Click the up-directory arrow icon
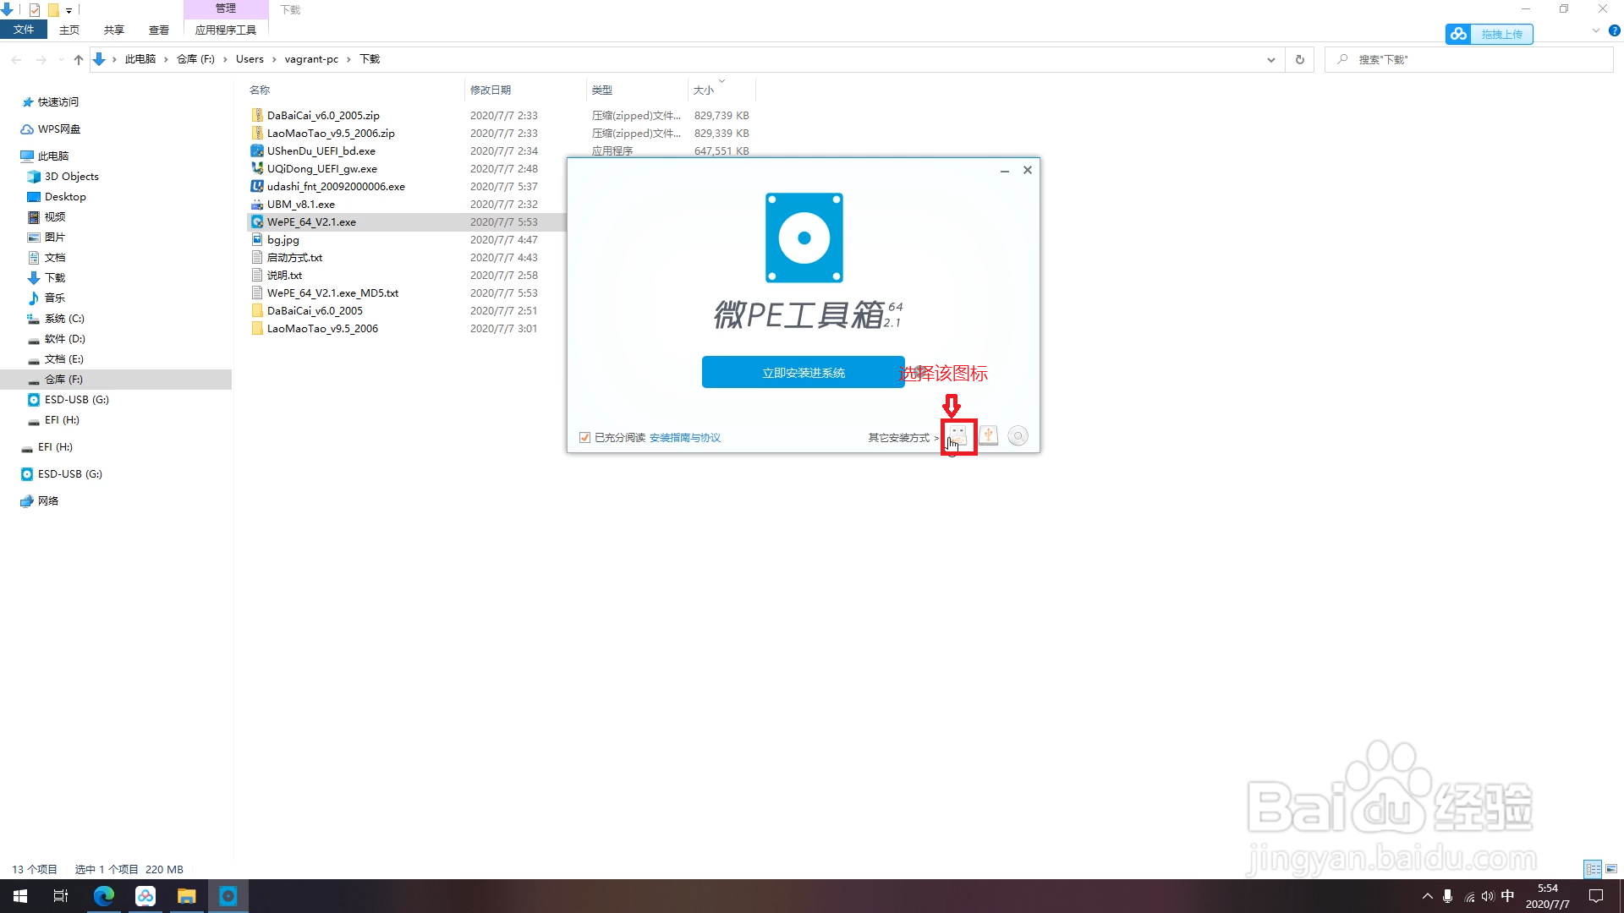The width and height of the screenshot is (1624, 913). (79, 59)
